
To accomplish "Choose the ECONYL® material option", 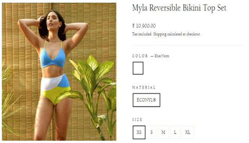I will point(146,100).
